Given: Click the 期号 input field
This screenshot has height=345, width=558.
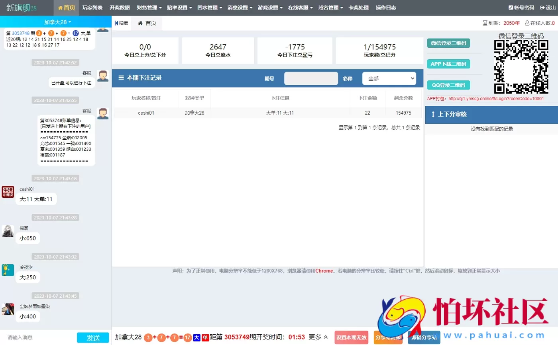Looking at the screenshot, I should tap(311, 78).
